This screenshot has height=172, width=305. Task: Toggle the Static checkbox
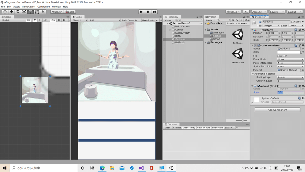pos(293,22)
